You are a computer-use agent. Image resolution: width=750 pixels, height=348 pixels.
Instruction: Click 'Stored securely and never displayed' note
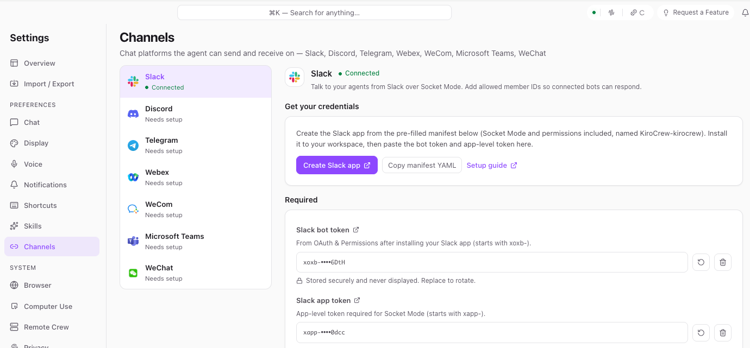tap(386, 281)
